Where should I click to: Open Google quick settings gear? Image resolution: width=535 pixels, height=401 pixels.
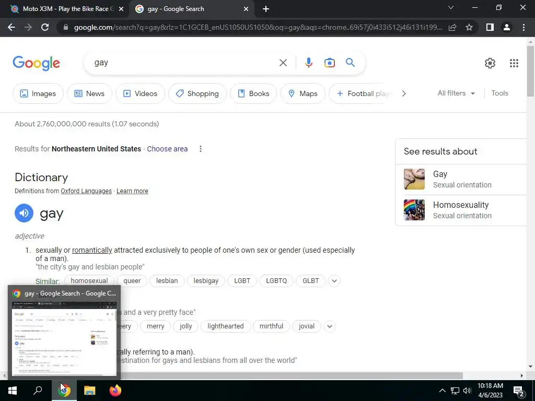pos(490,63)
